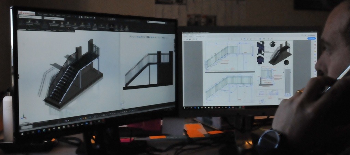Click the zoom in icon in Acrobat
The image size is (350, 155).
click(x=251, y=39)
